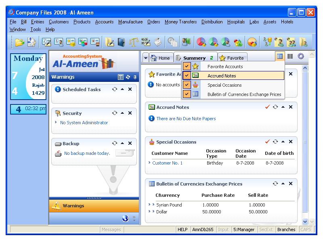
Task: Click the No System Administrator link
Action: pyautogui.click(x=84, y=123)
